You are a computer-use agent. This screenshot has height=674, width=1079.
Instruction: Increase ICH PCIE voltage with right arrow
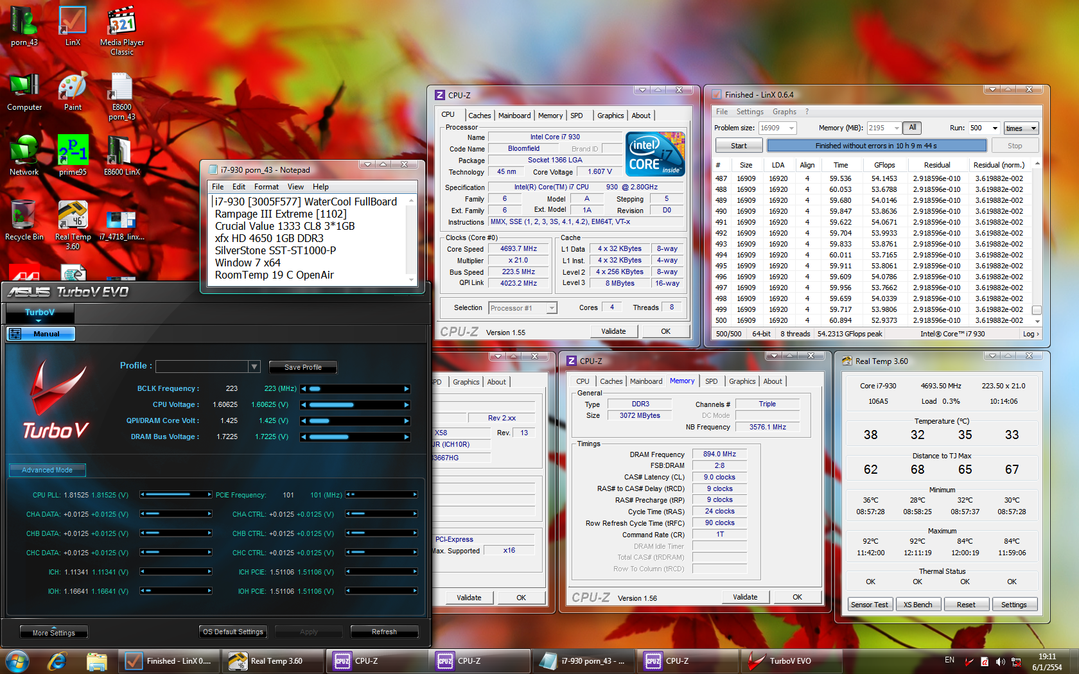click(415, 572)
